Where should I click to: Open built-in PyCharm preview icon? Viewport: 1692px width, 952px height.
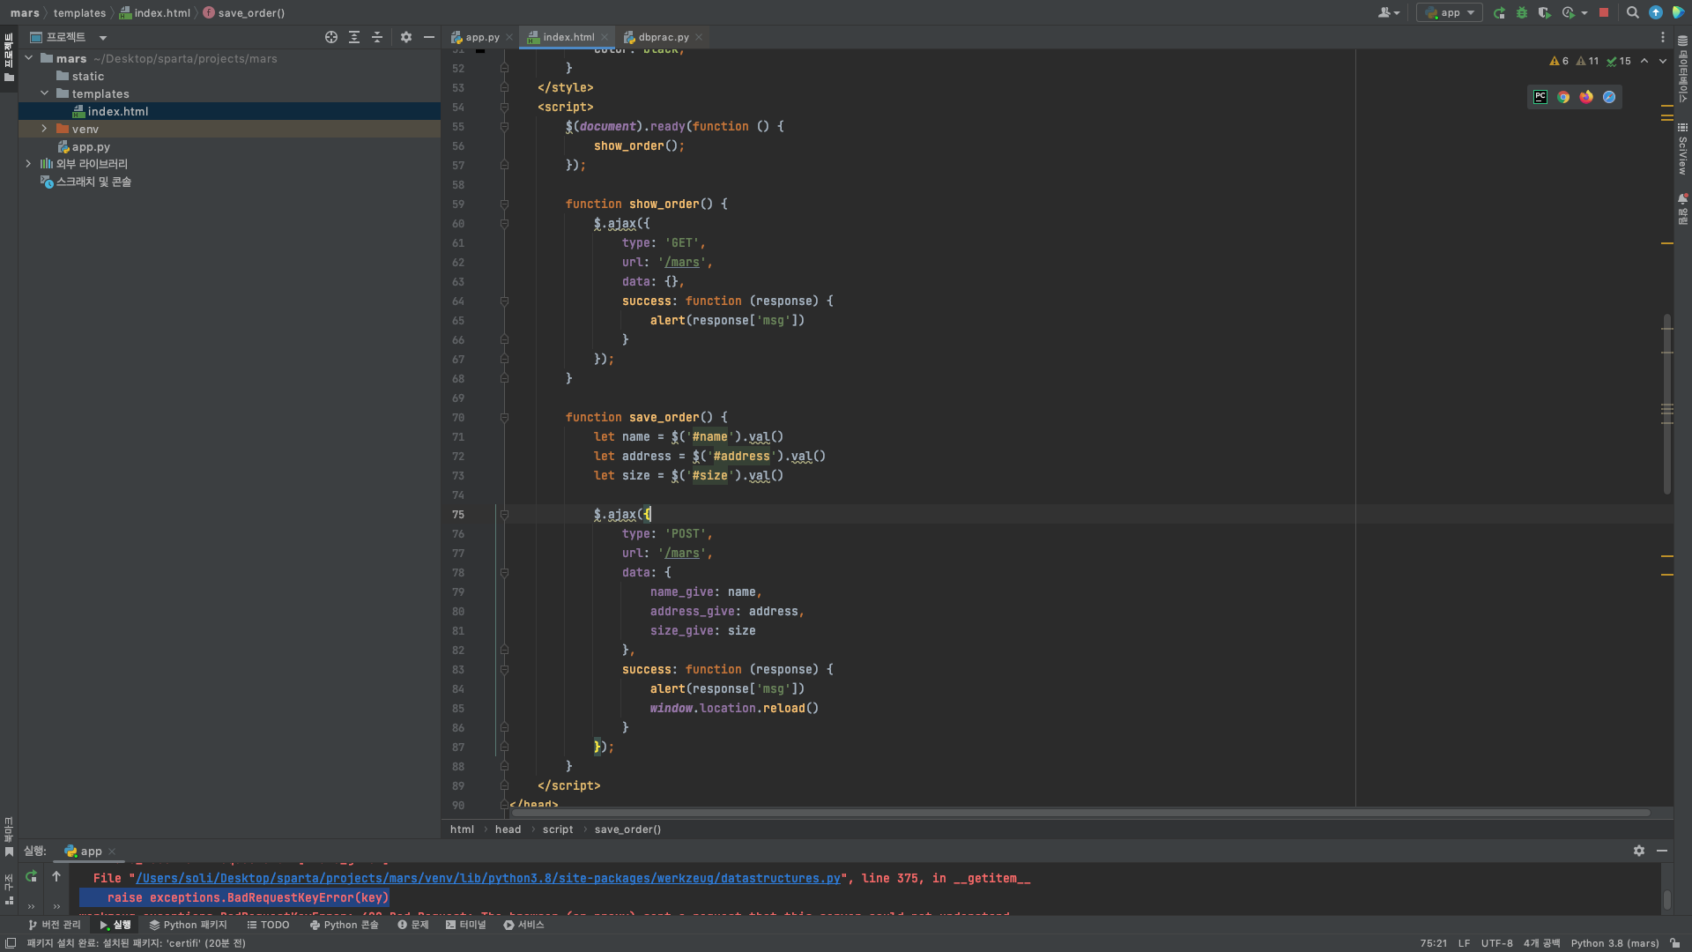pos(1540,97)
